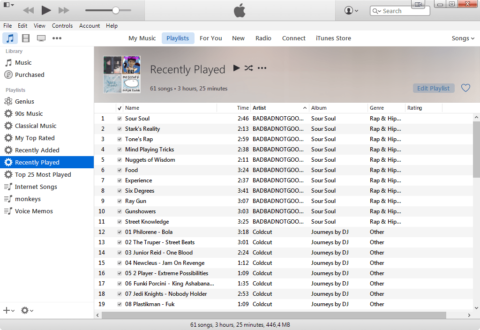Open the Edit menu
Screen dimensions: 480x330
(x=22, y=26)
